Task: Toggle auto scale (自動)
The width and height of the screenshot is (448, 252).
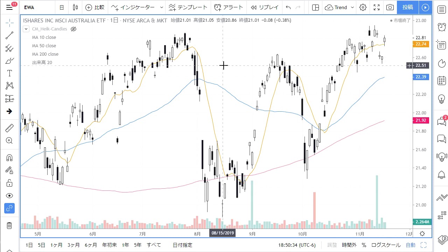Action: [411, 245]
